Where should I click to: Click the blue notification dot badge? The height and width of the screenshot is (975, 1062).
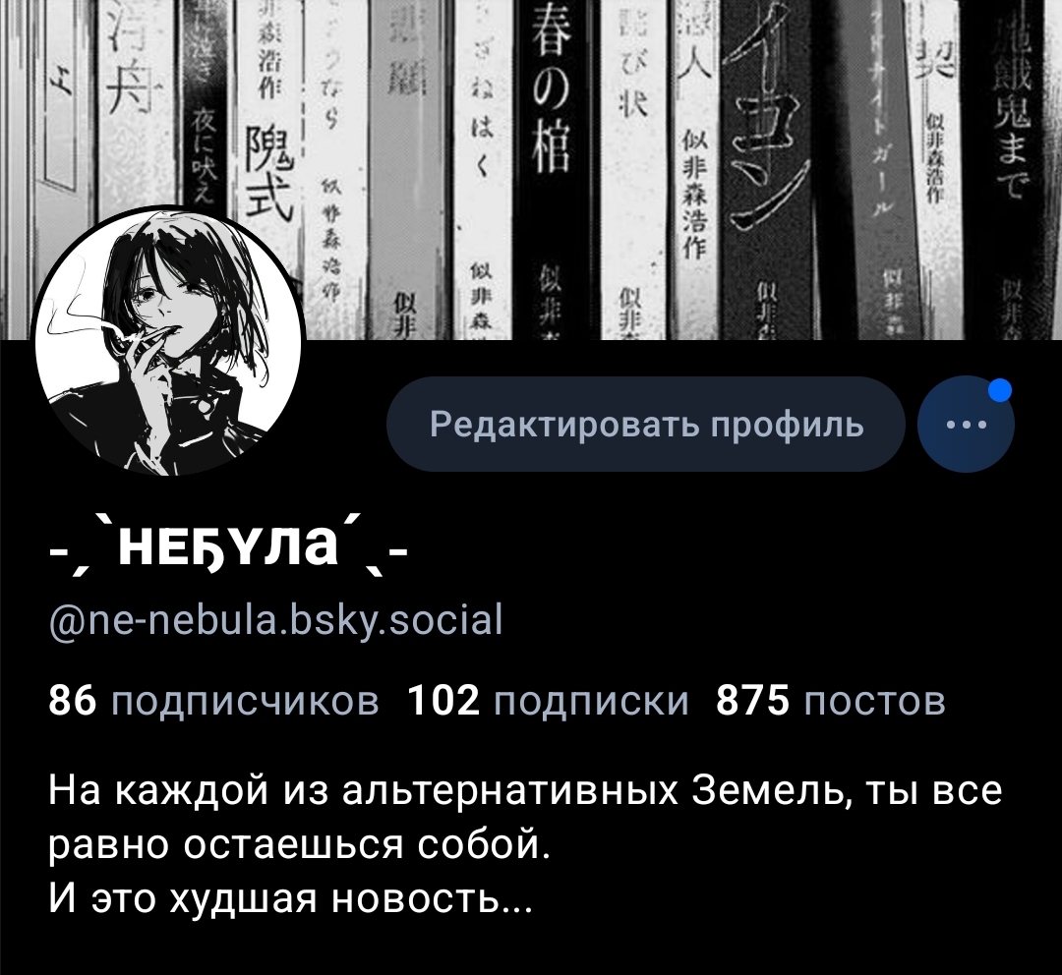[1000, 390]
